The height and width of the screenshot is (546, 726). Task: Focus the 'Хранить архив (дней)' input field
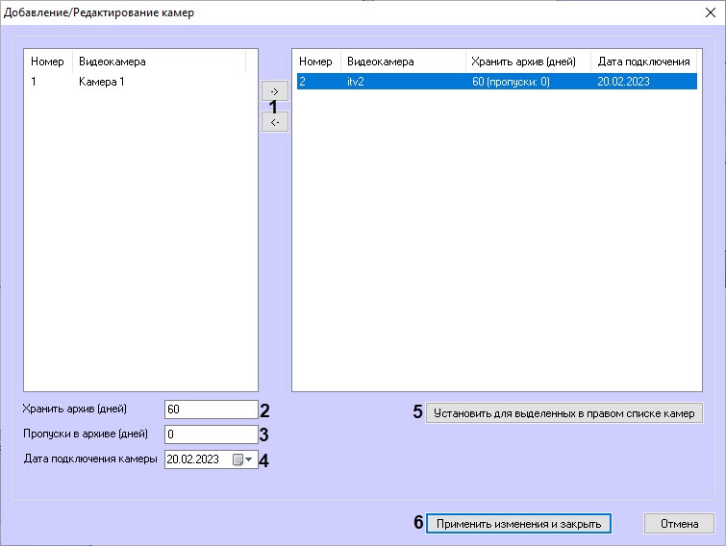(211, 409)
